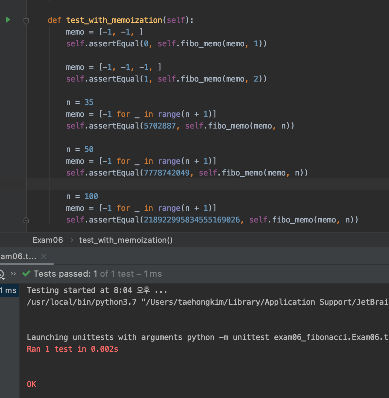Click 'memo = [-1, -1, ]' line
This screenshot has width=389, height=398.
click(x=105, y=32)
